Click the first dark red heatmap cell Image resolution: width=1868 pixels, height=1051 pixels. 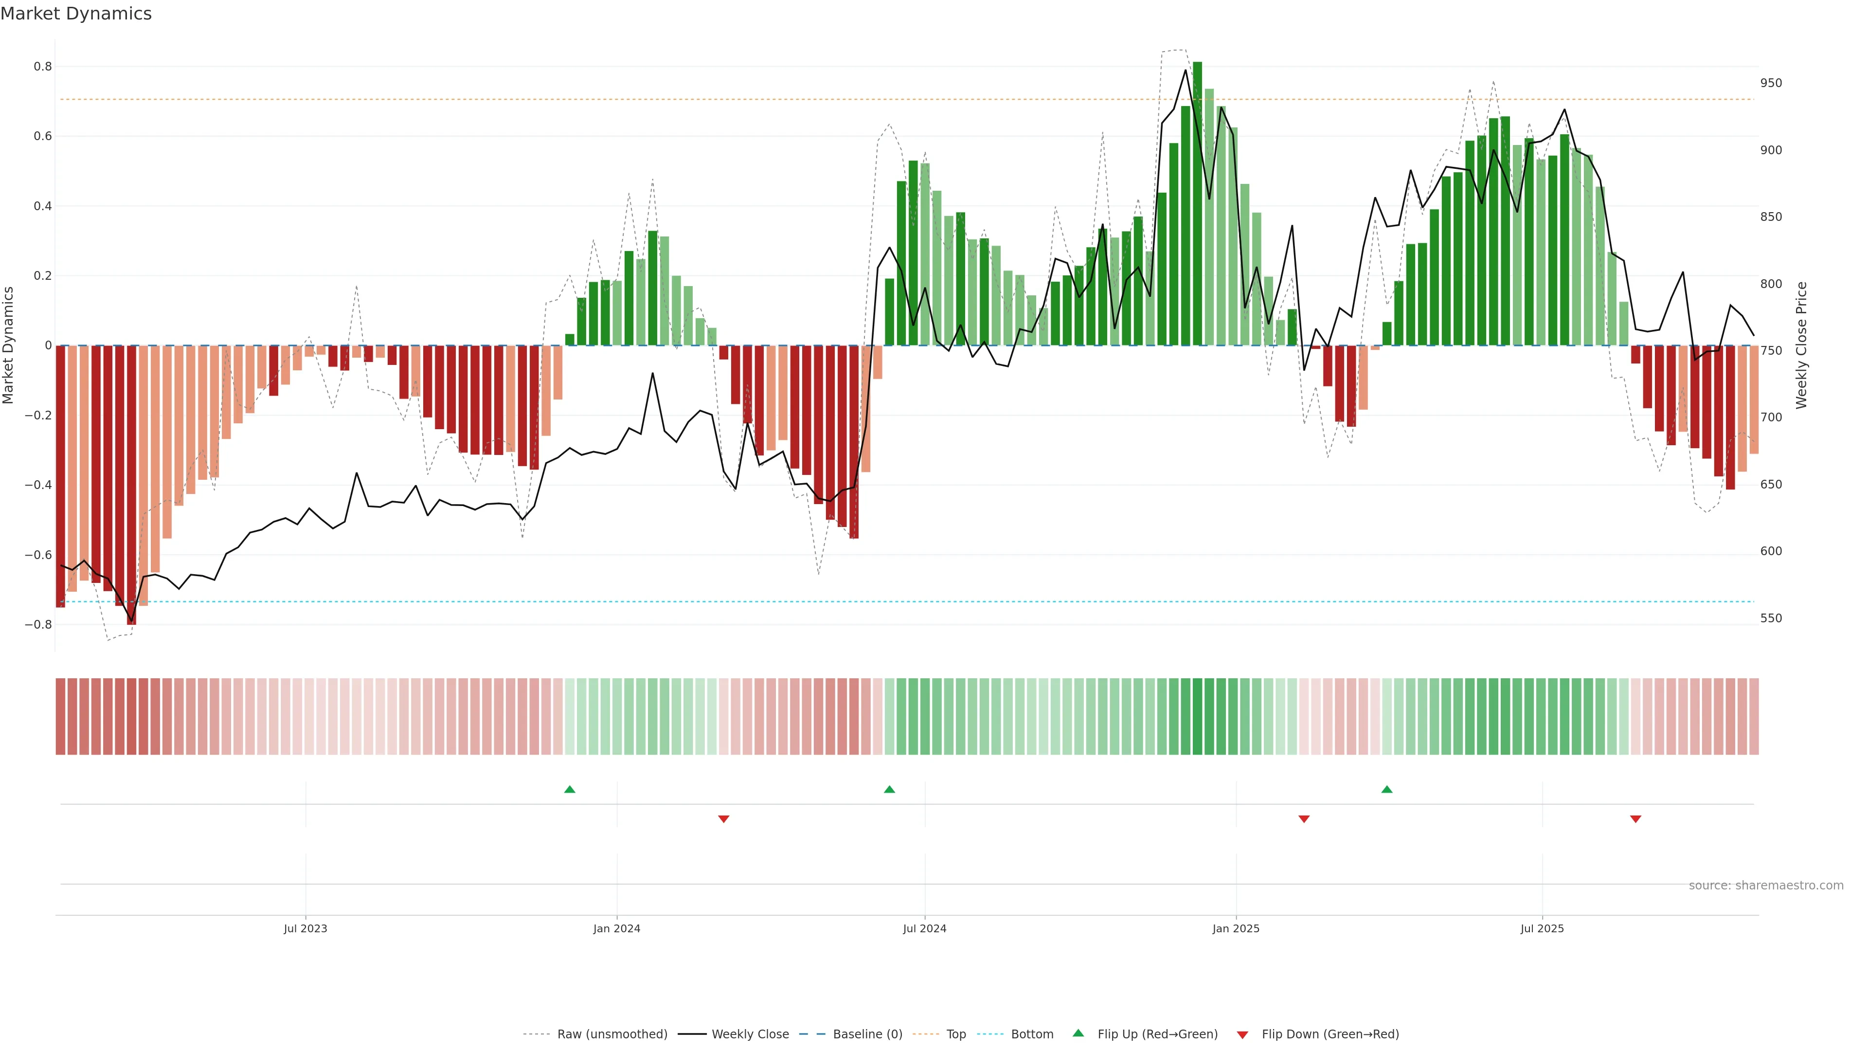[60, 717]
